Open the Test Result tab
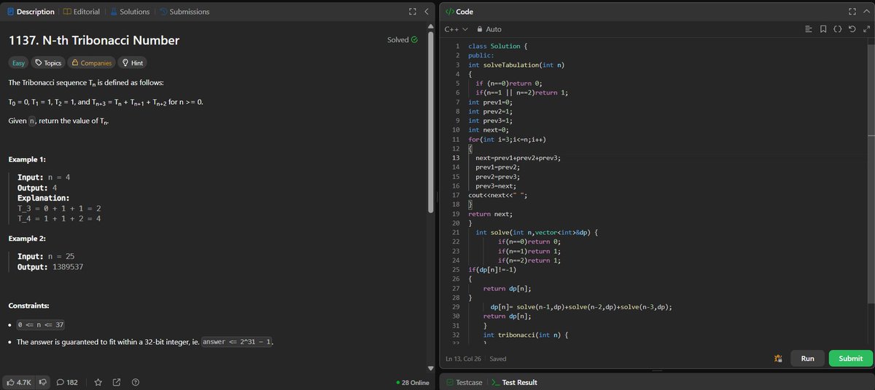Viewport: 875px width, 390px height. 514,382
